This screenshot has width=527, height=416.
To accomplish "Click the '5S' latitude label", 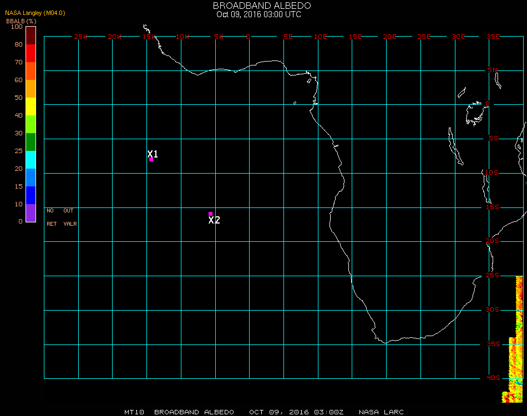I will 493,139.
